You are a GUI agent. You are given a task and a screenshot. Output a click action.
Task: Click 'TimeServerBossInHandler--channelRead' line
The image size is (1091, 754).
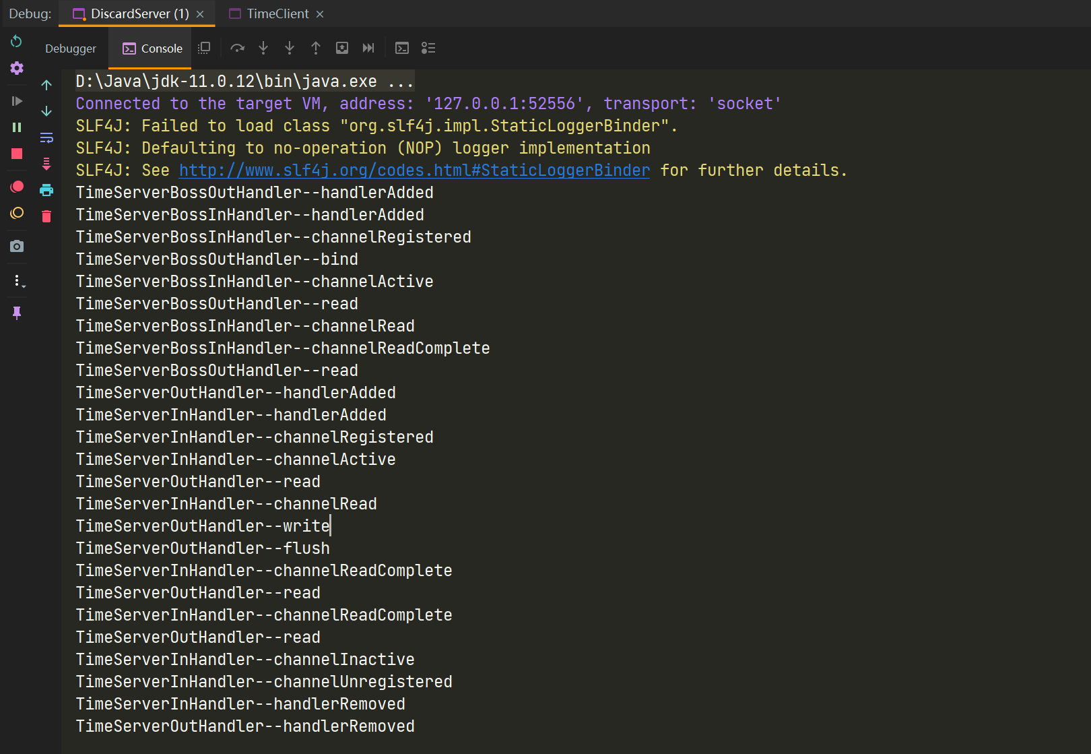click(245, 326)
